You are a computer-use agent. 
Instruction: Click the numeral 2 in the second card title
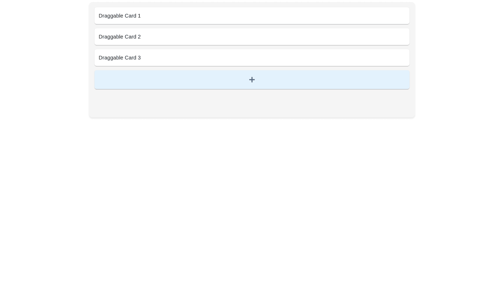[139, 37]
